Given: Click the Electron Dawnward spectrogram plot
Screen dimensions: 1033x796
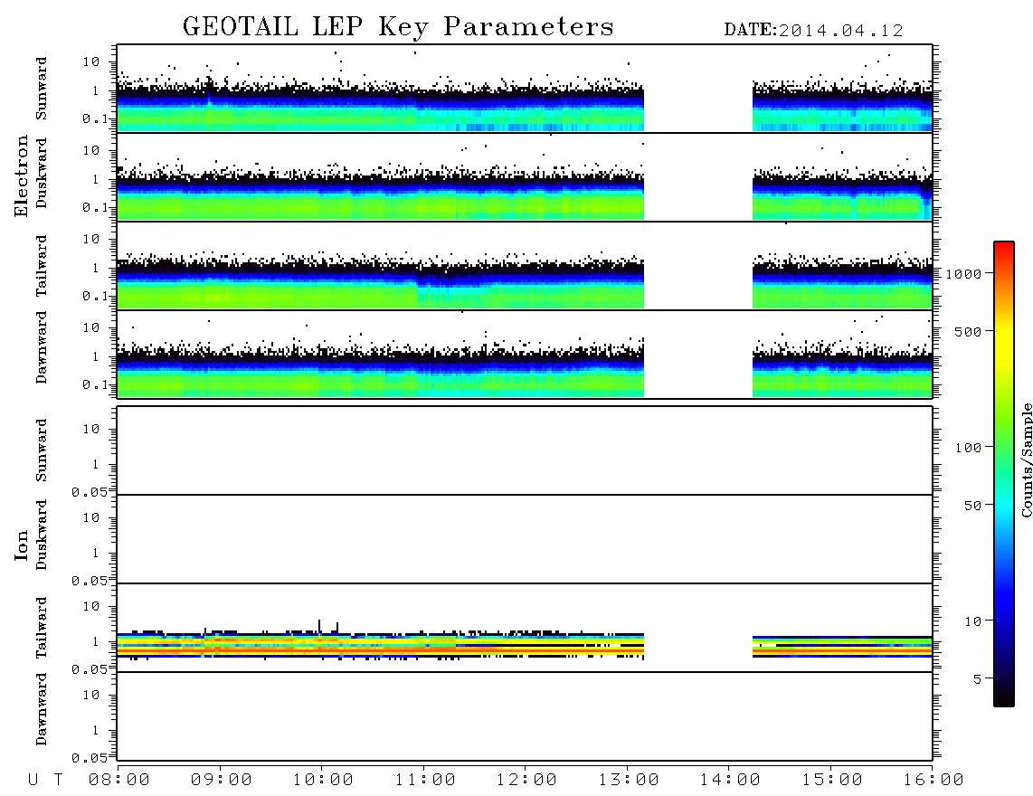Looking at the screenshot, I should tap(525, 354).
